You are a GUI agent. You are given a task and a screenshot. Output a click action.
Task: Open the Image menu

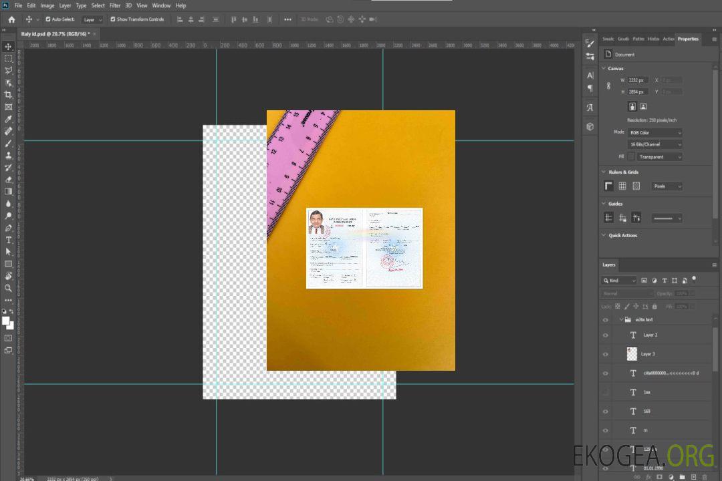47,5
